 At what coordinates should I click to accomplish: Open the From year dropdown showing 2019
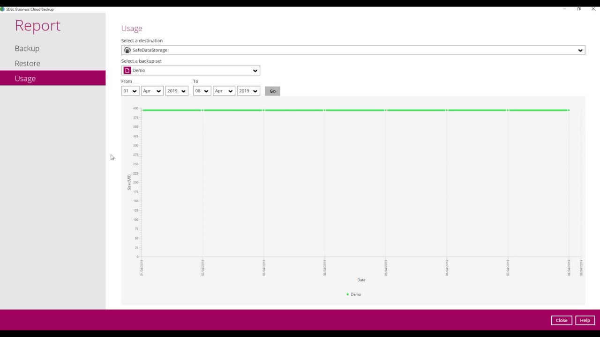point(176,91)
